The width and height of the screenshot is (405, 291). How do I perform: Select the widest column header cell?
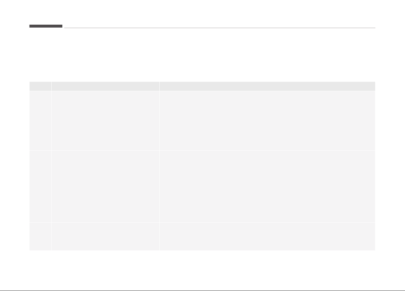(267, 86)
